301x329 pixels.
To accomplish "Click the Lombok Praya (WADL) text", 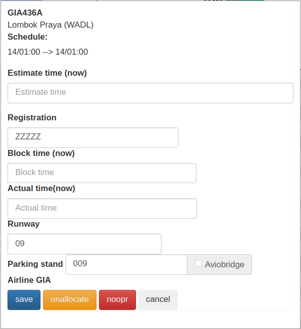I will tap(50, 25).
